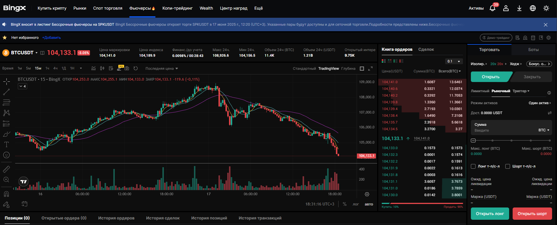Toggle the chart layout square box
557x225 pixels.
362,69
